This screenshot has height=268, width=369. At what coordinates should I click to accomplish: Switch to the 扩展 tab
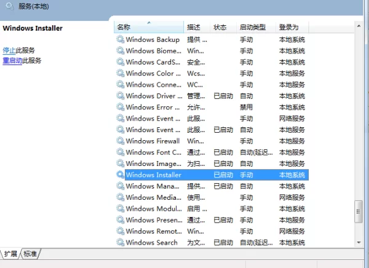(x=11, y=254)
